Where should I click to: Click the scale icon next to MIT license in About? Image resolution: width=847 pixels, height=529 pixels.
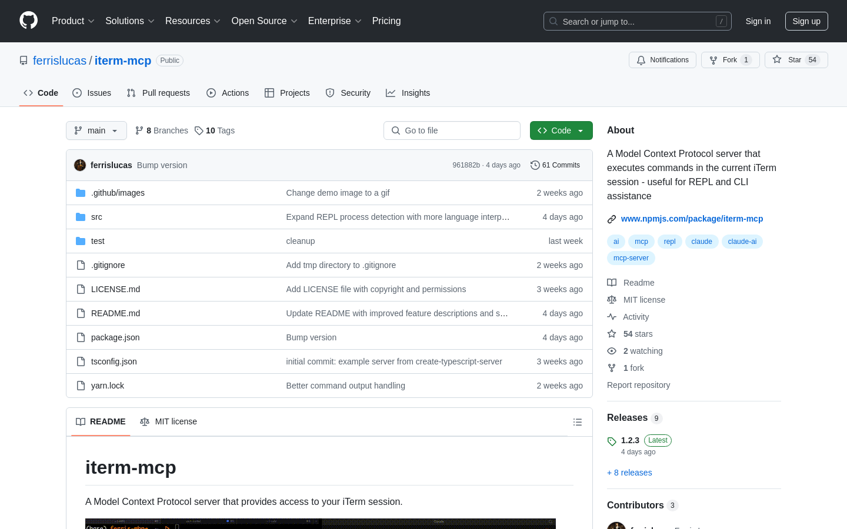click(612, 300)
